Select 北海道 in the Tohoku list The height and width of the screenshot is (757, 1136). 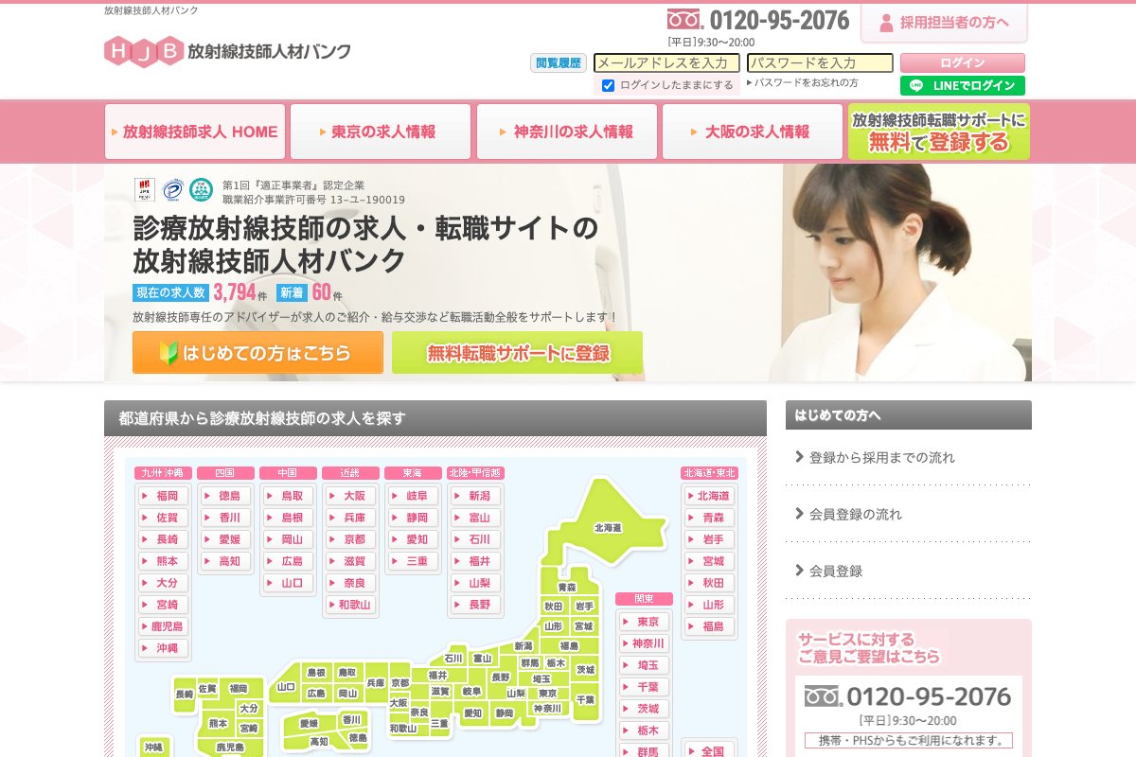(x=710, y=496)
